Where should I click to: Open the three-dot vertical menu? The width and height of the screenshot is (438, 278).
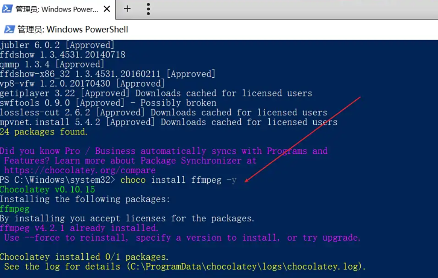(148, 9)
